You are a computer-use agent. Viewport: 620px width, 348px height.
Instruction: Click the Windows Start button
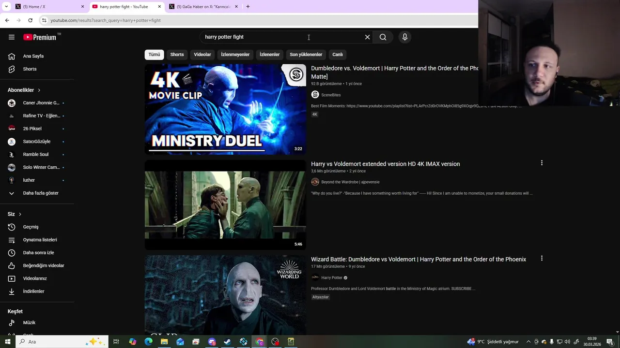click(x=8, y=342)
